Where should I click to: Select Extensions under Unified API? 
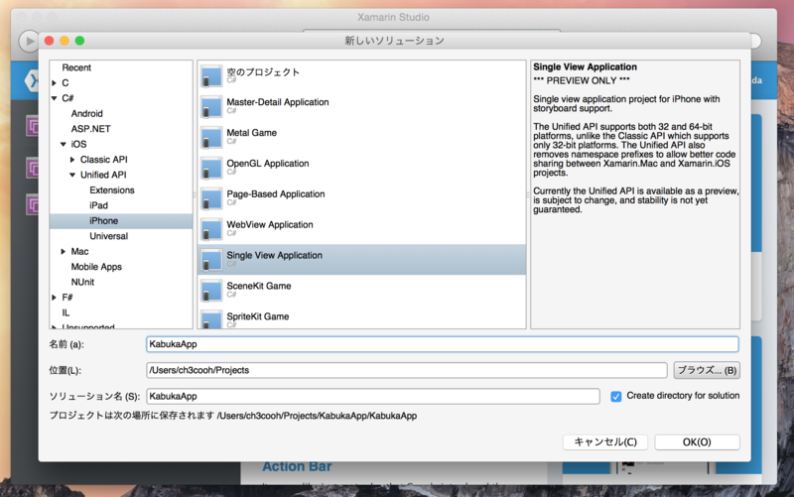click(x=112, y=190)
